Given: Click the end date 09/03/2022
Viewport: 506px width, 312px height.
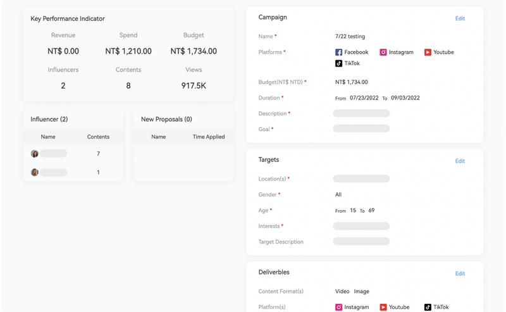Looking at the screenshot, I should pos(405,98).
